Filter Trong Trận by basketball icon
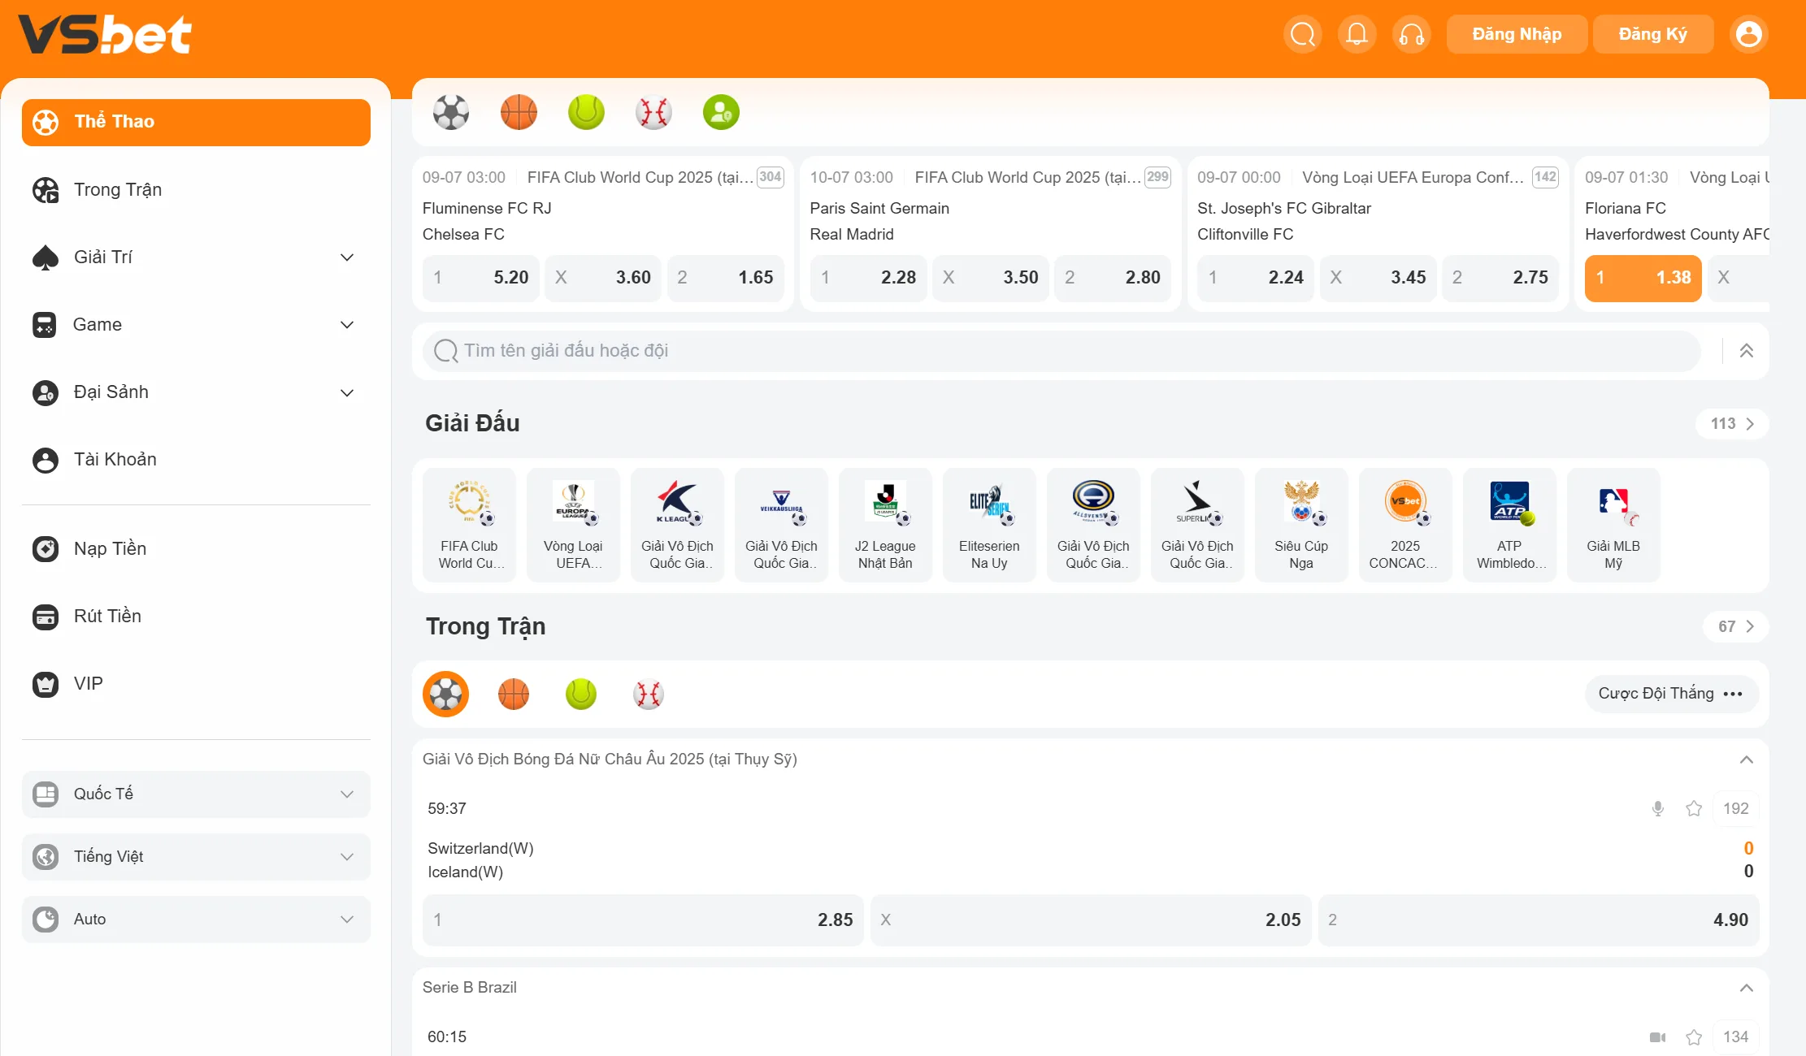The width and height of the screenshot is (1806, 1056). 514,694
